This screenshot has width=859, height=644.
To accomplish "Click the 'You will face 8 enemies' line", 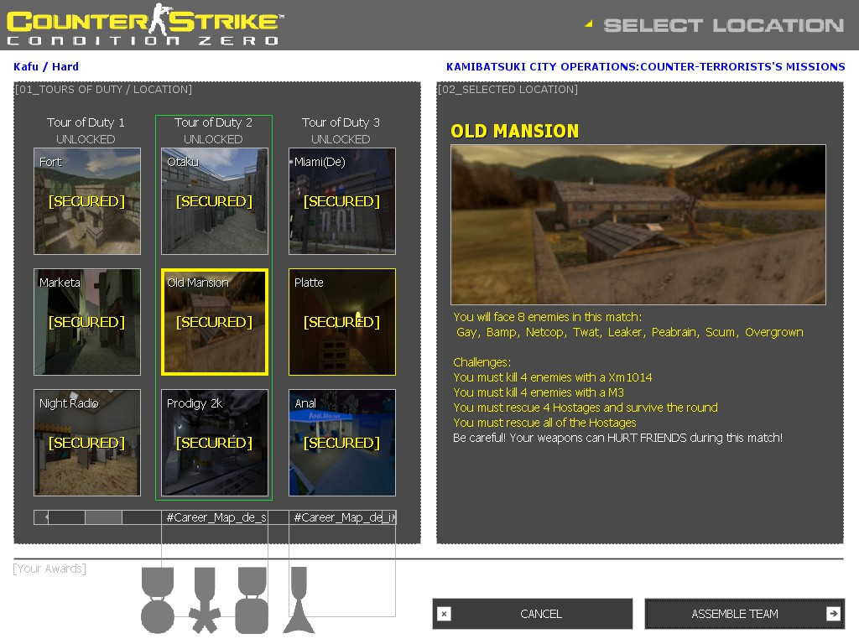I will click(x=547, y=317).
